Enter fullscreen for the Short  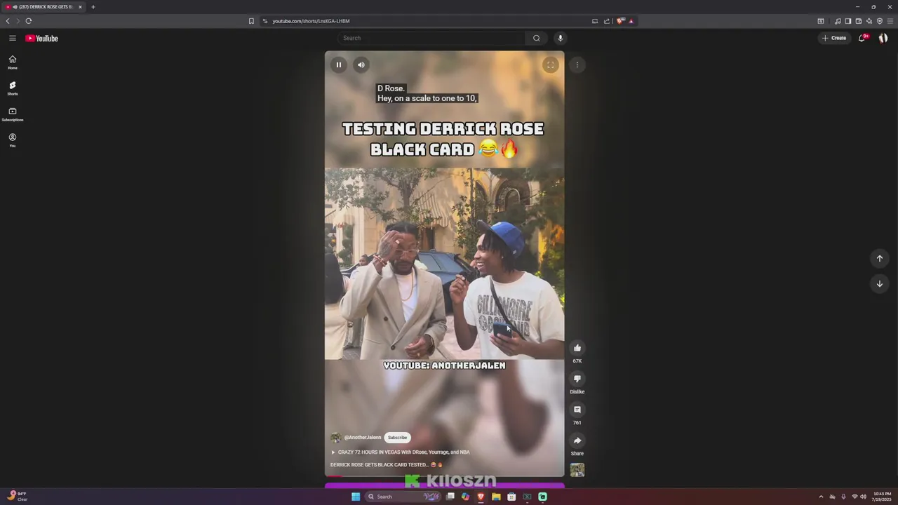tap(551, 65)
